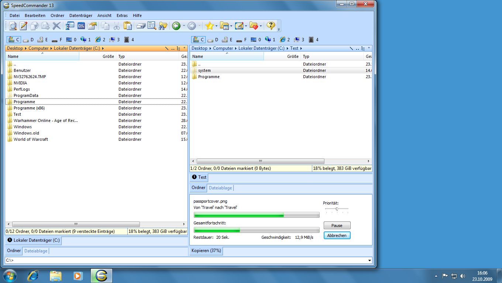Click the document search magnifier toolbar icon
The image size is (502, 283).
[x=152, y=26]
